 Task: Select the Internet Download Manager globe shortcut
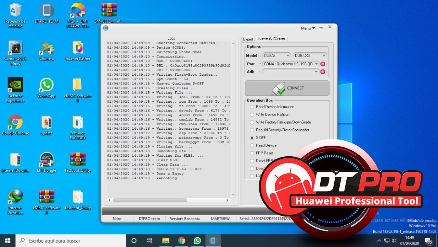(x=15, y=202)
